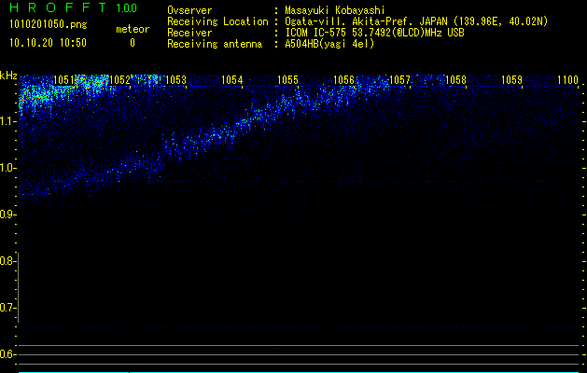This screenshot has width=587, height=373.
Task: Click the kHz axis unit label
Action: click(x=8, y=76)
